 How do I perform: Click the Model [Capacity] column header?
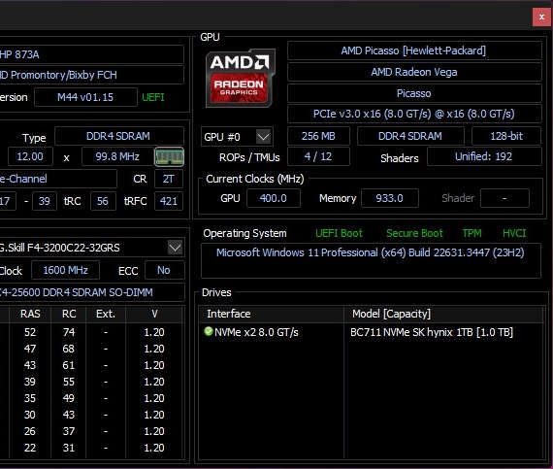click(x=443, y=314)
